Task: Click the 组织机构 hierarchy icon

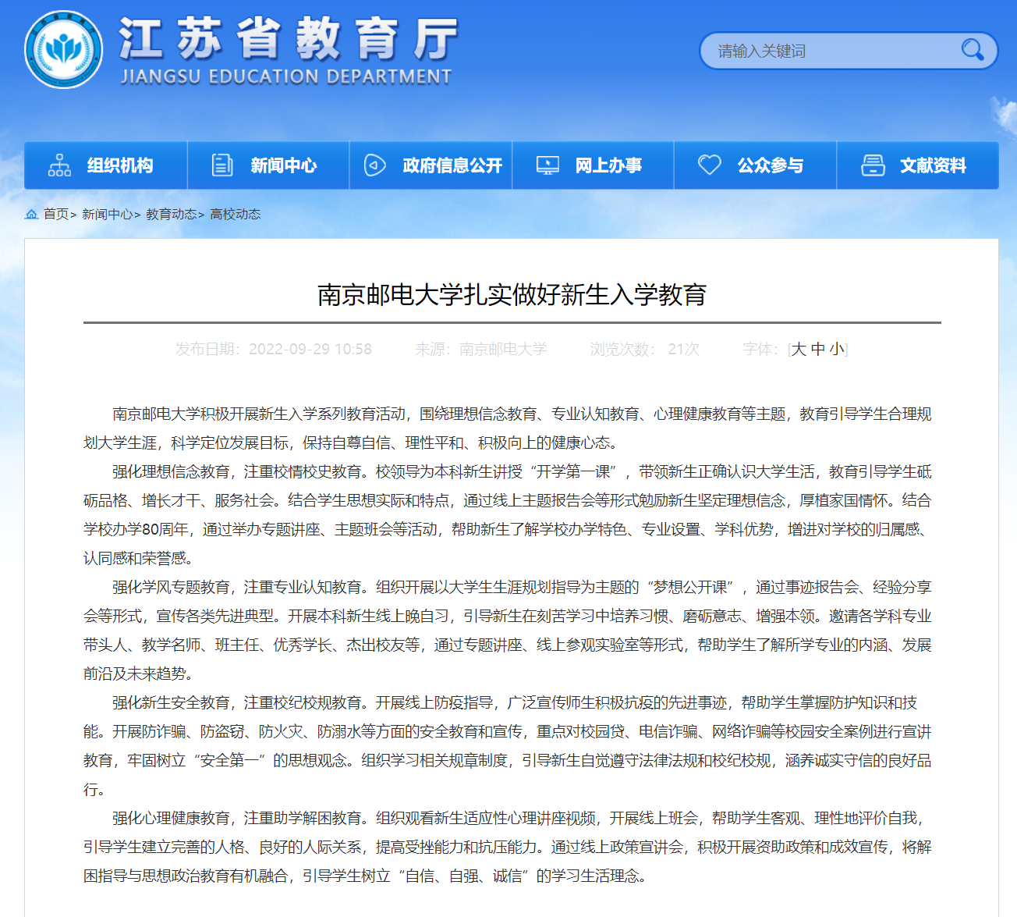Action: click(59, 165)
